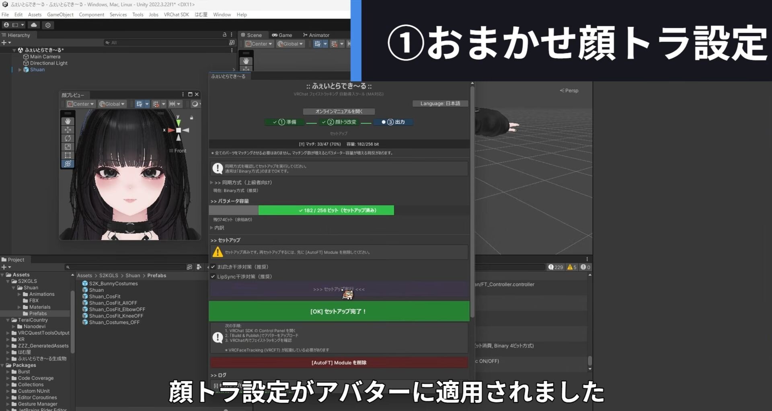Uncheck LipSync干渉対策 checkbox
The height and width of the screenshot is (411, 772).
tap(213, 276)
